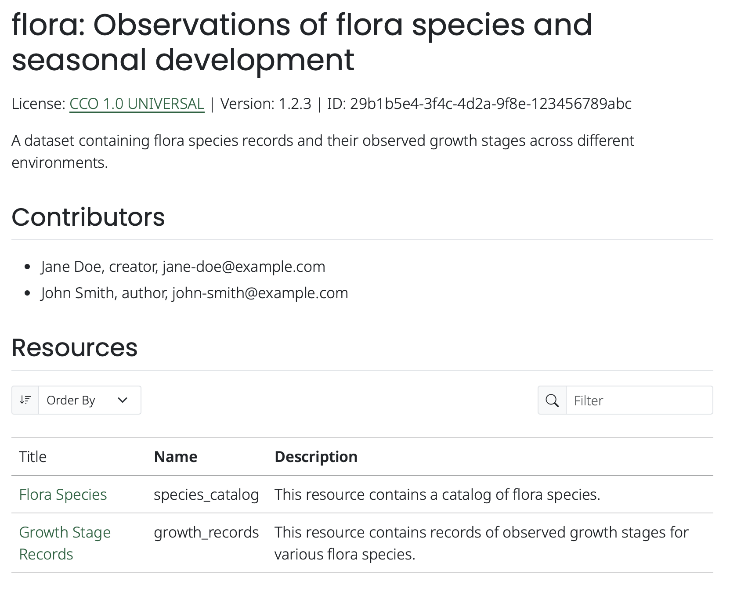The image size is (730, 592).
Task: Open the Flora Species resource
Action: coord(63,494)
